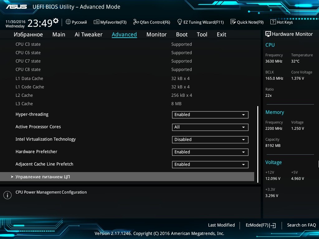This screenshot has height=239, width=319.
Task: Click CPU frequency value 3630 MHz
Action: pos(274,61)
